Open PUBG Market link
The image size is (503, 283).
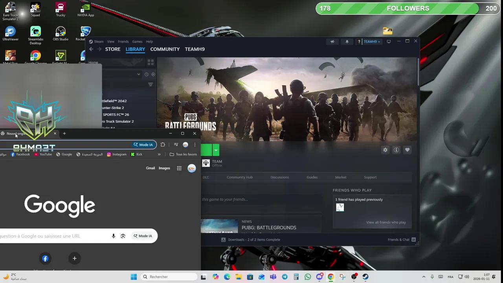(x=341, y=177)
